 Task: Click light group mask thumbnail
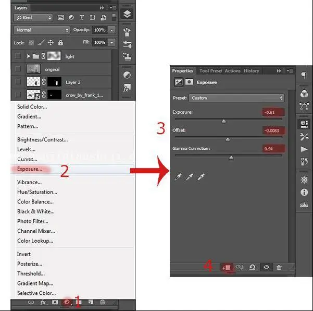point(54,56)
